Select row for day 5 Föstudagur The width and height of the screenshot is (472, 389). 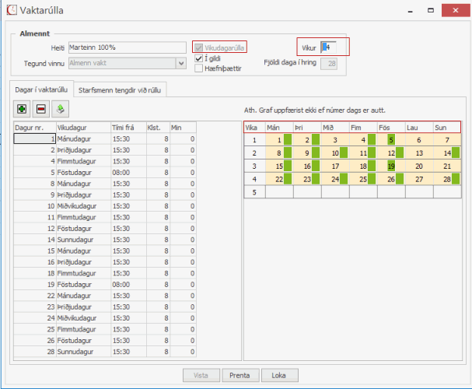coord(105,173)
